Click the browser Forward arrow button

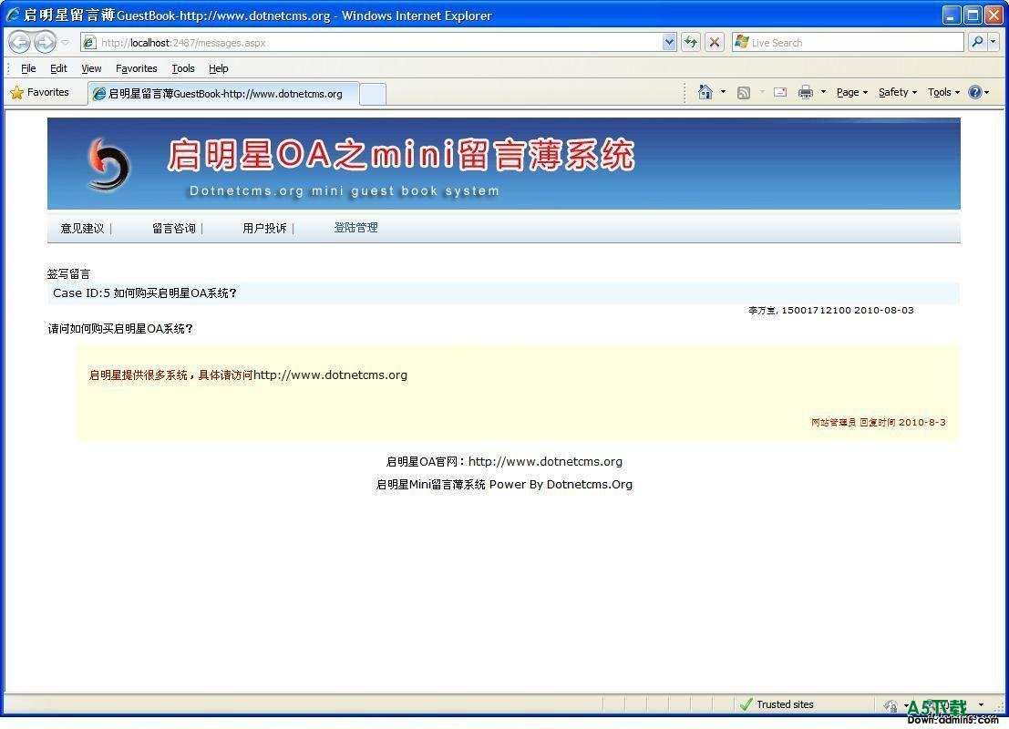(x=45, y=43)
